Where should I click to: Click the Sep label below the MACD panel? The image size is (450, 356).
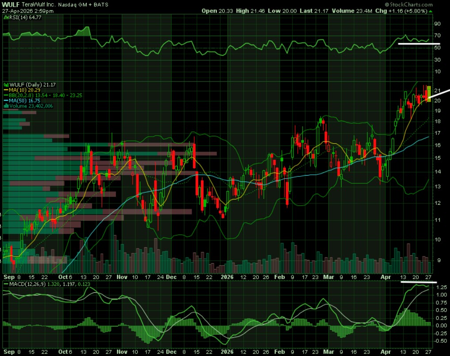tap(9, 352)
